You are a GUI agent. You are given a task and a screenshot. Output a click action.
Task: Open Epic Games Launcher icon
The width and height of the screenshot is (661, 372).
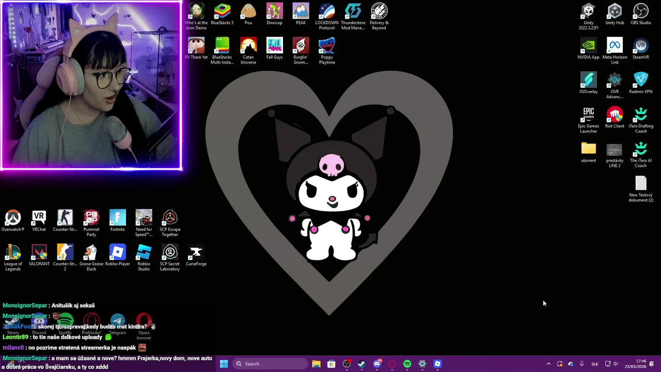click(588, 120)
